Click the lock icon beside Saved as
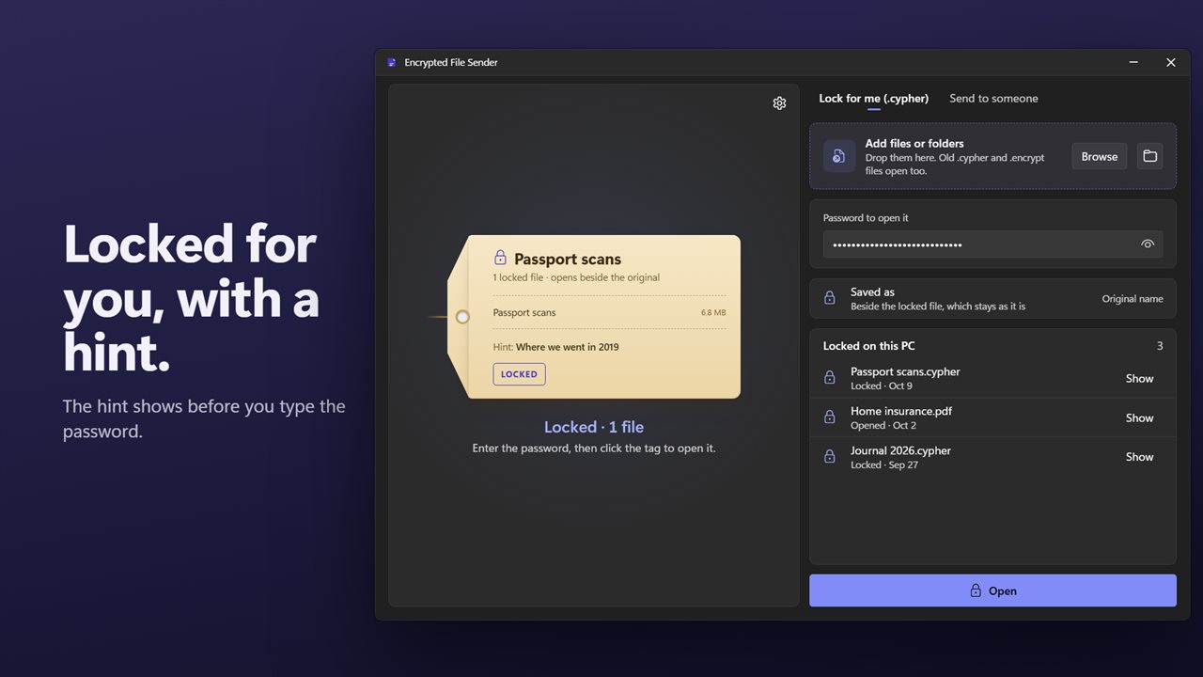The height and width of the screenshot is (677, 1203). click(830, 298)
